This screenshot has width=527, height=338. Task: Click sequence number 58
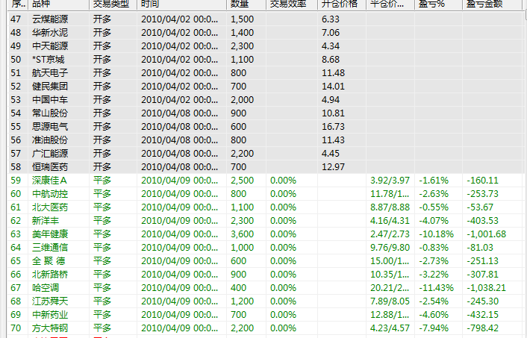click(16, 167)
